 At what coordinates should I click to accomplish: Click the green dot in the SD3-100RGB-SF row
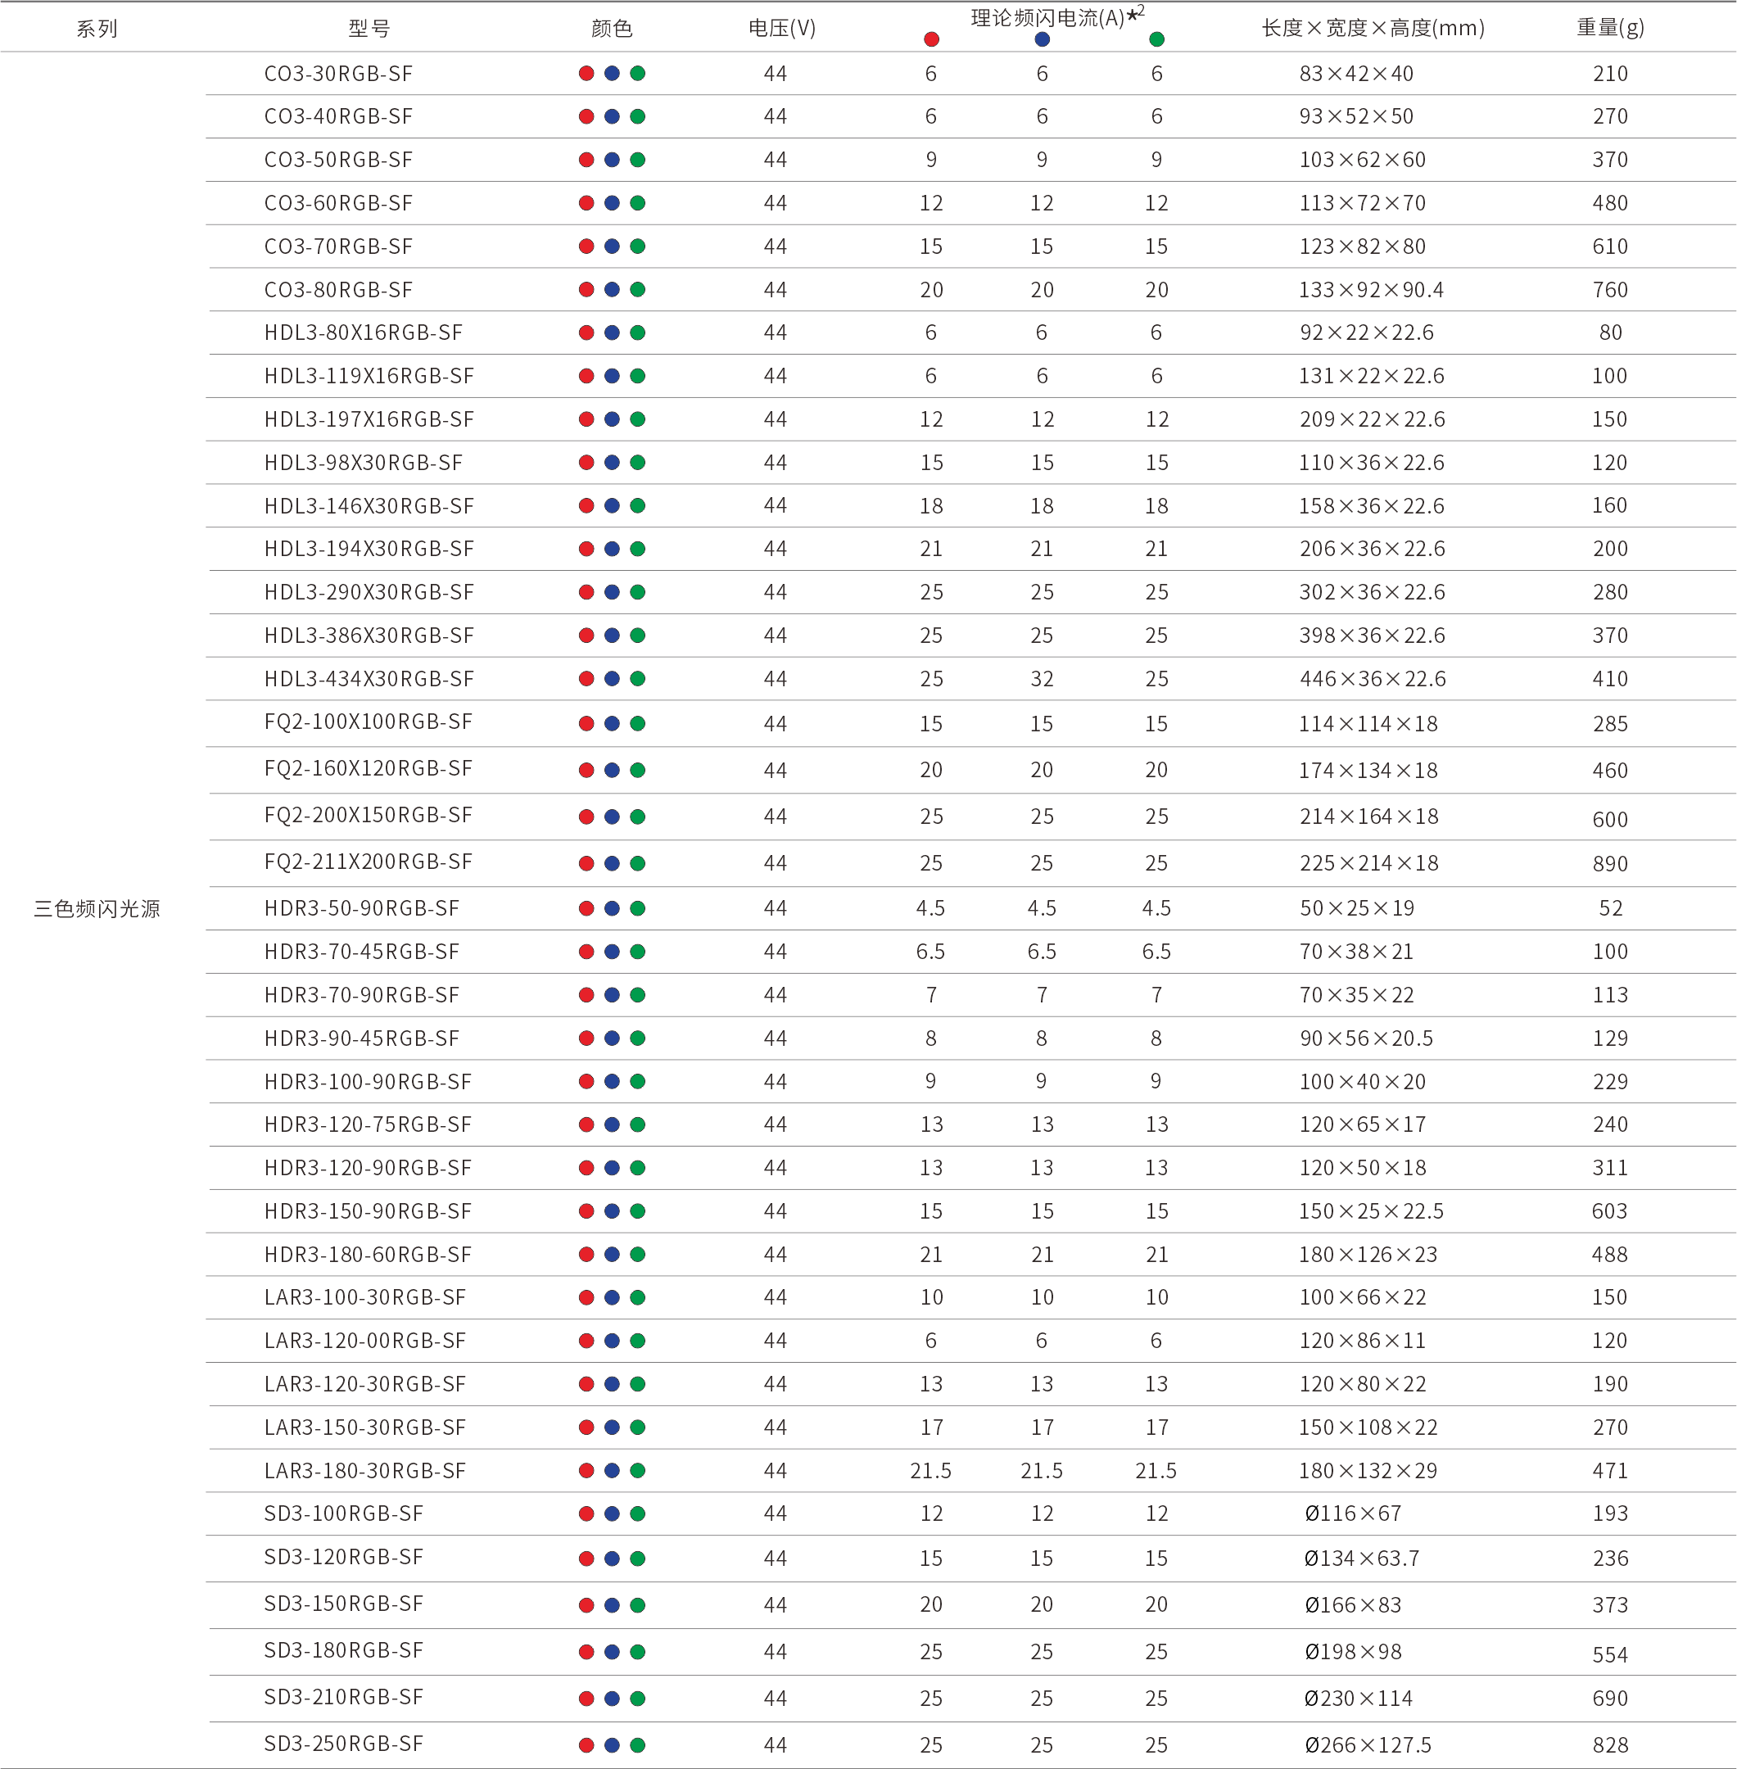pos(638,1514)
